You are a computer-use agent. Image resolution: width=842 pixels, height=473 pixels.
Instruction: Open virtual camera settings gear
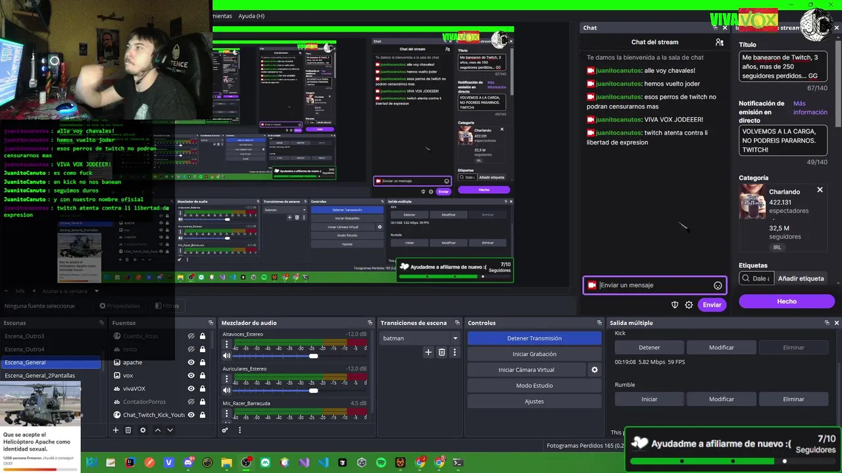pyautogui.click(x=595, y=370)
